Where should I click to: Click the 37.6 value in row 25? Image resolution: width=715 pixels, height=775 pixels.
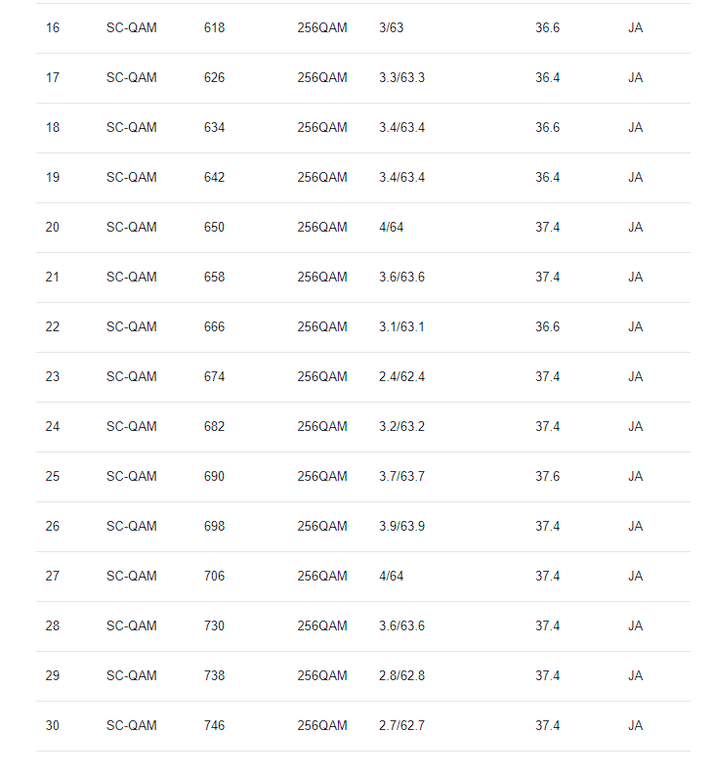[x=547, y=476]
